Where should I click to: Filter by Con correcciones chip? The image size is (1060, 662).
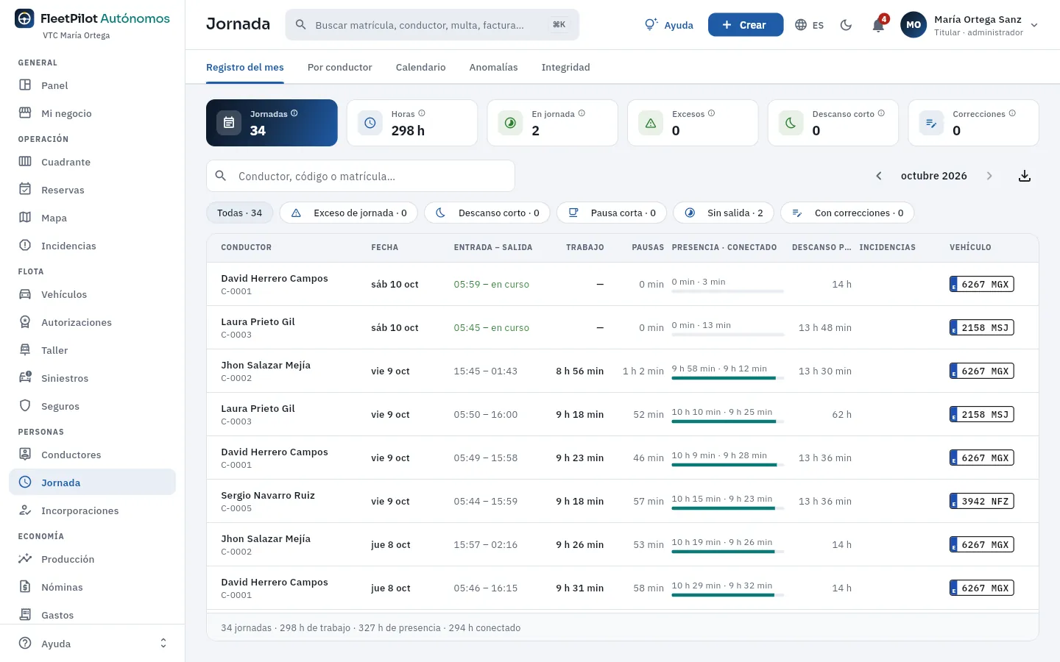click(x=847, y=213)
